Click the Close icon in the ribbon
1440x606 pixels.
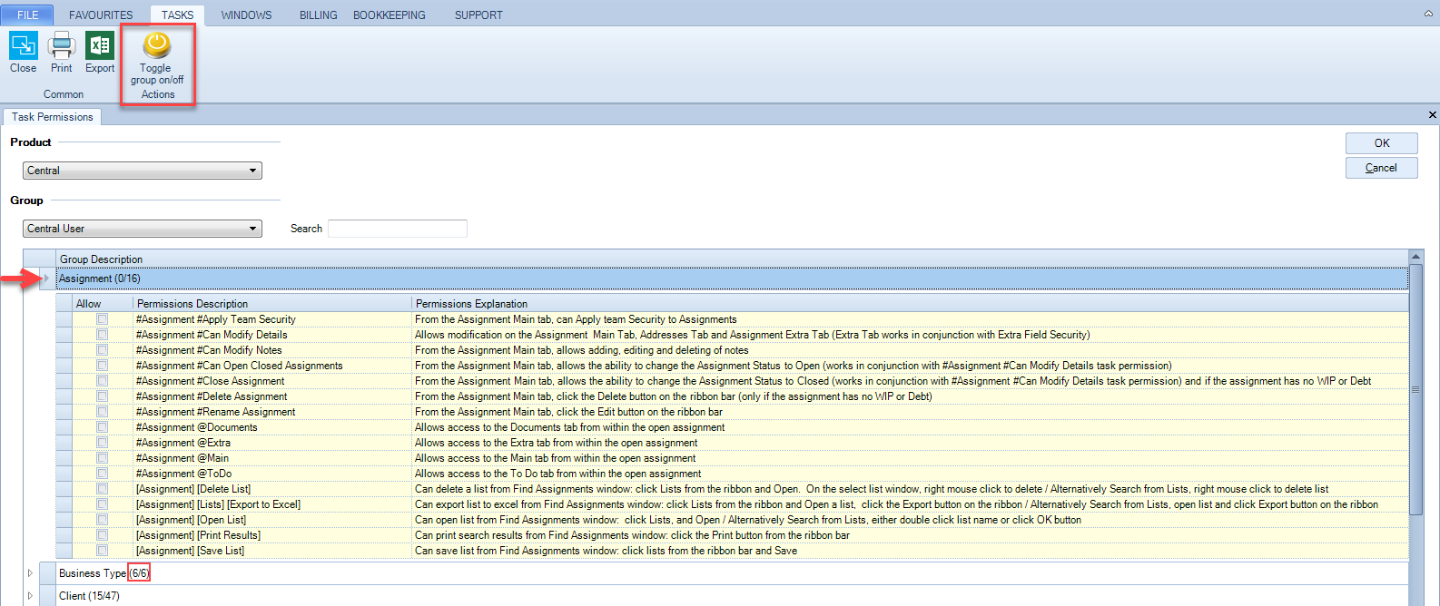(23, 45)
